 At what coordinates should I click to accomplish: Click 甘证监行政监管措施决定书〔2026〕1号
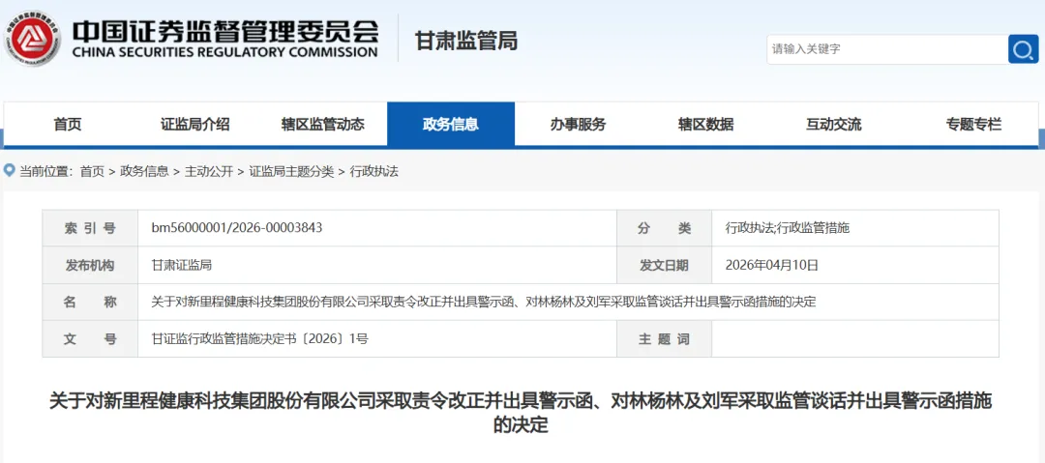pos(260,338)
